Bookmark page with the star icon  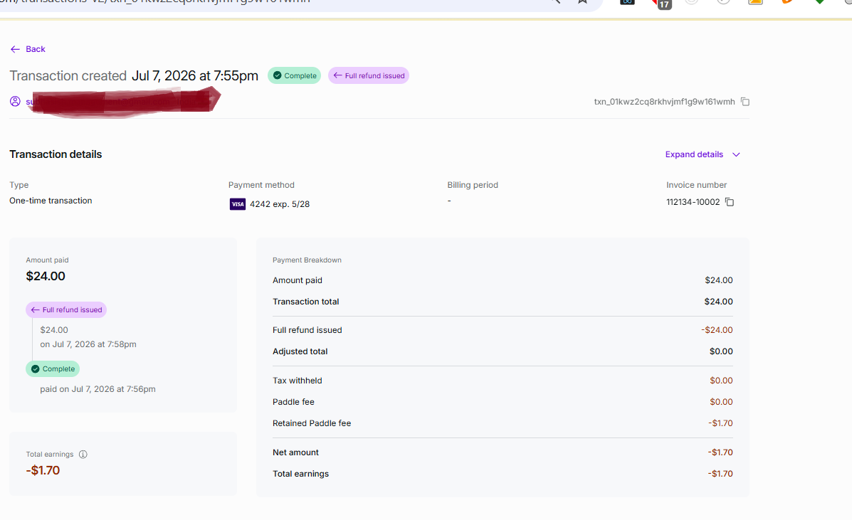pyautogui.click(x=582, y=1)
